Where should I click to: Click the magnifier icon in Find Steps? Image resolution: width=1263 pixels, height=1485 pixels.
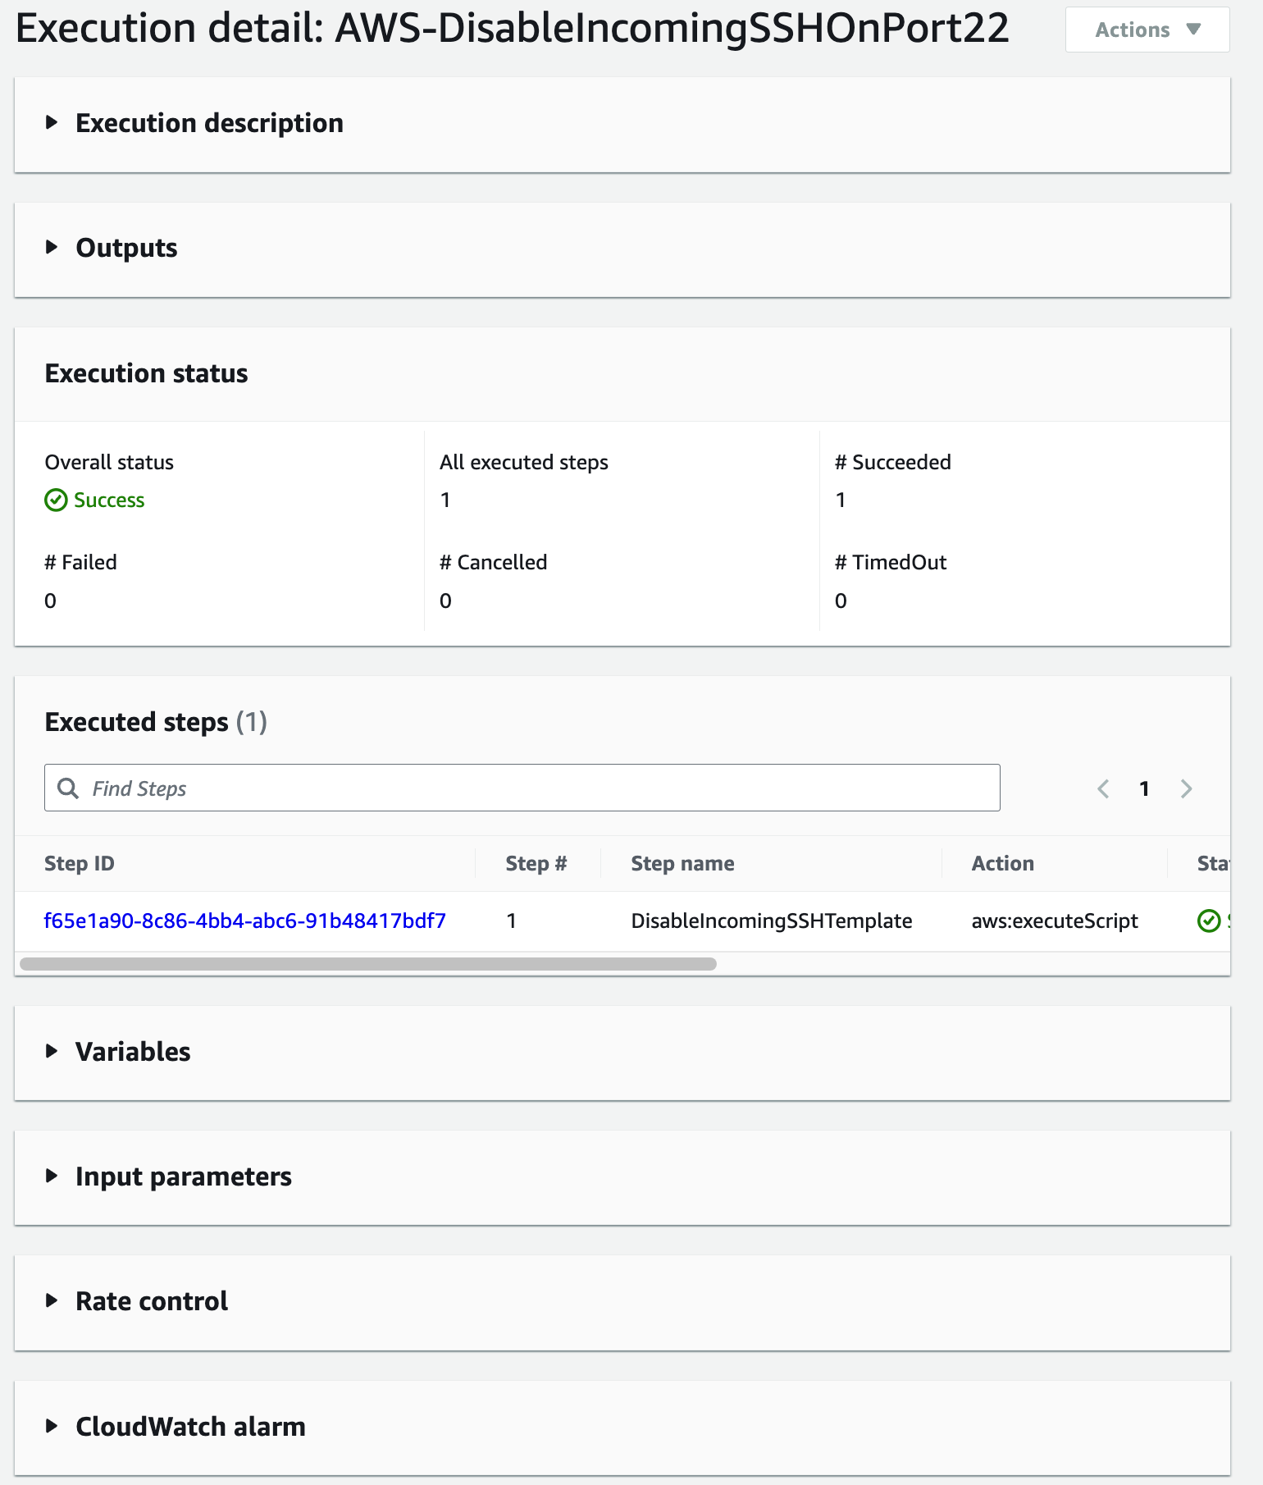click(68, 788)
